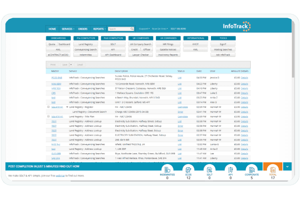Click the SignIT button
The height and width of the screenshot is (199, 300).
[x=223, y=44]
